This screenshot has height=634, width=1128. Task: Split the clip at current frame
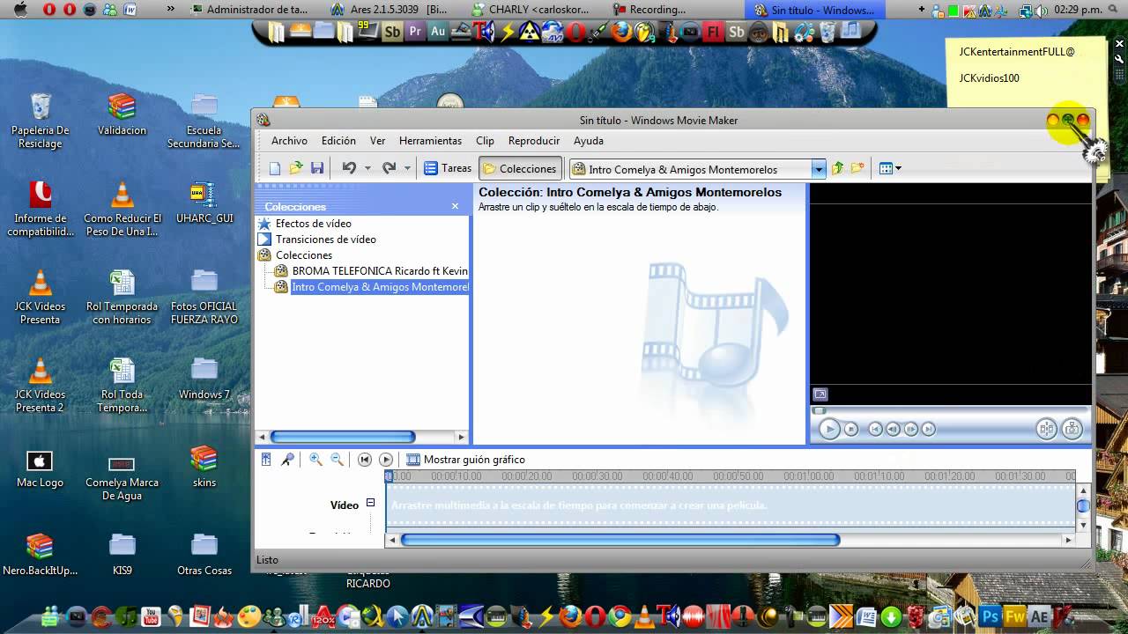click(1046, 429)
